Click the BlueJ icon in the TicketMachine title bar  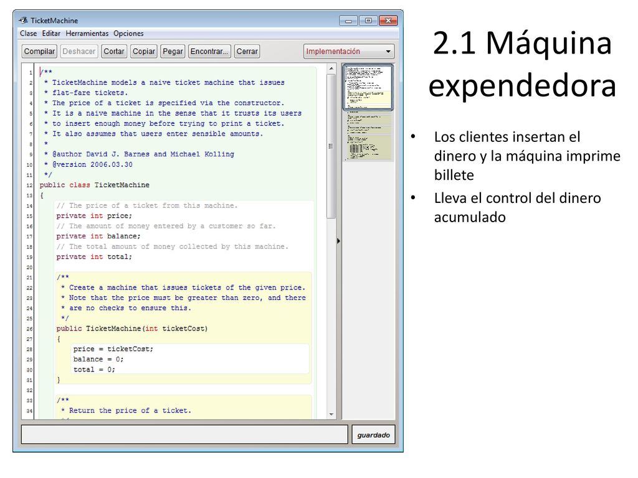[x=24, y=20]
